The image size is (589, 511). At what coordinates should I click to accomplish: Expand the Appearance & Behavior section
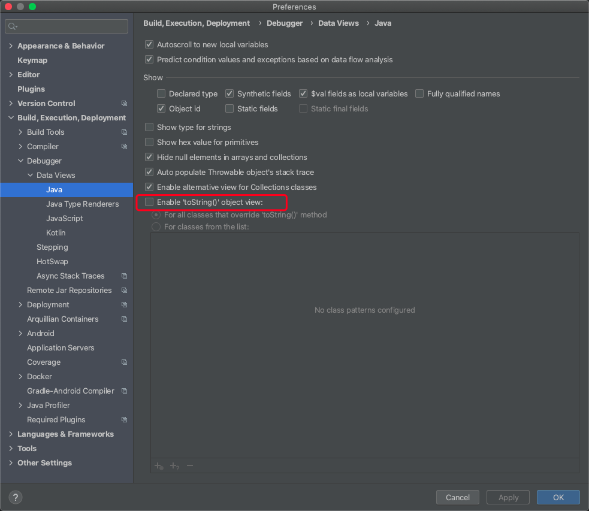(11, 46)
